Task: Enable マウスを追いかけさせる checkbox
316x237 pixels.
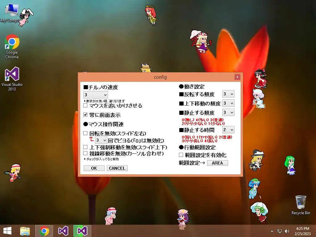Action: point(85,106)
